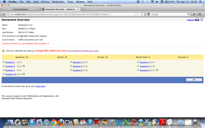Open the Tools menu

coord(70,2)
